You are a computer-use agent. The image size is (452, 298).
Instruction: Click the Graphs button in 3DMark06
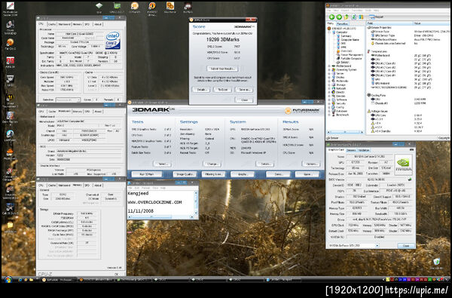pyautogui.click(x=242, y=174)
